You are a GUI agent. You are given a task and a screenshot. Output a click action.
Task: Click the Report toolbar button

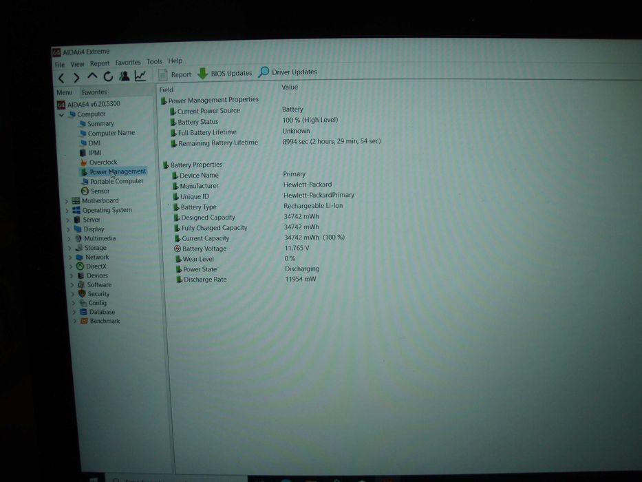click(175, 74)
